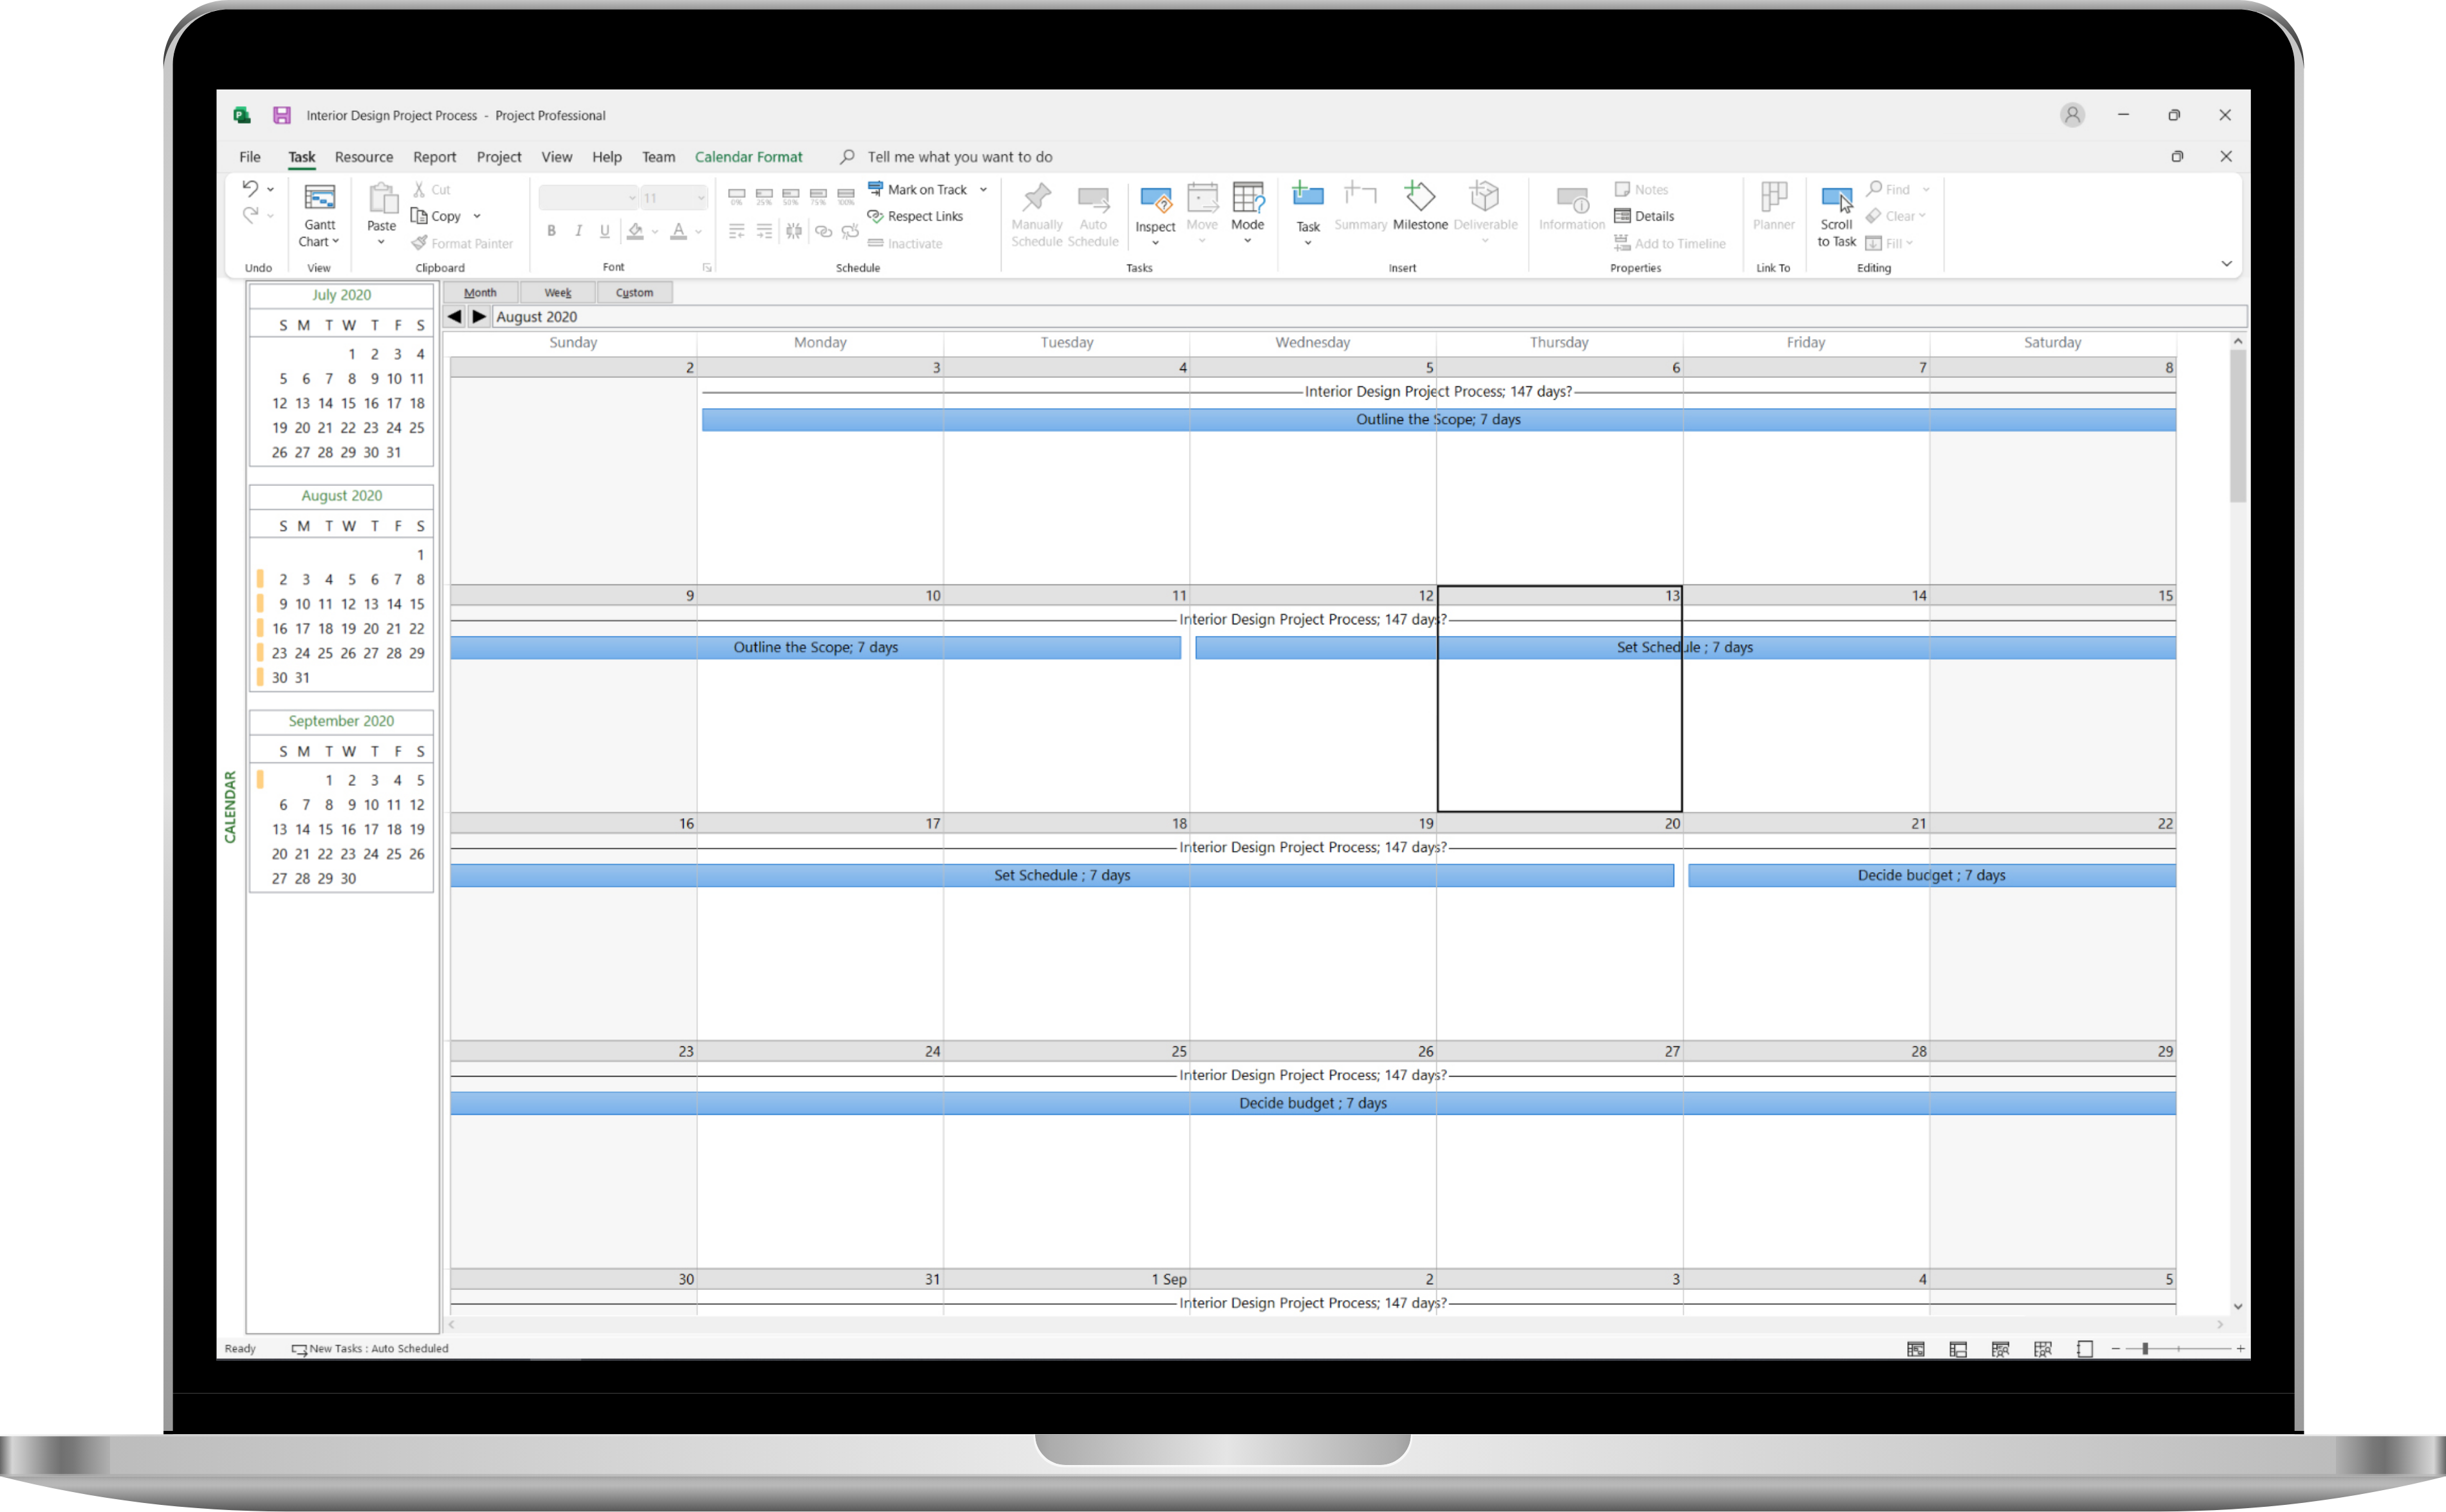Screen dimensions: 2446x1512
Task: Switch to the View tab
Action: [557, 157]
